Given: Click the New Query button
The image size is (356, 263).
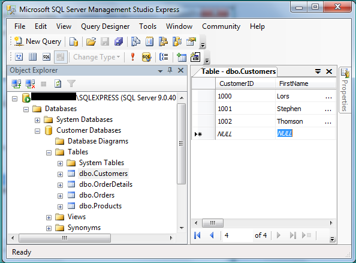Looking at the screenshot, I should pos(38,41).
